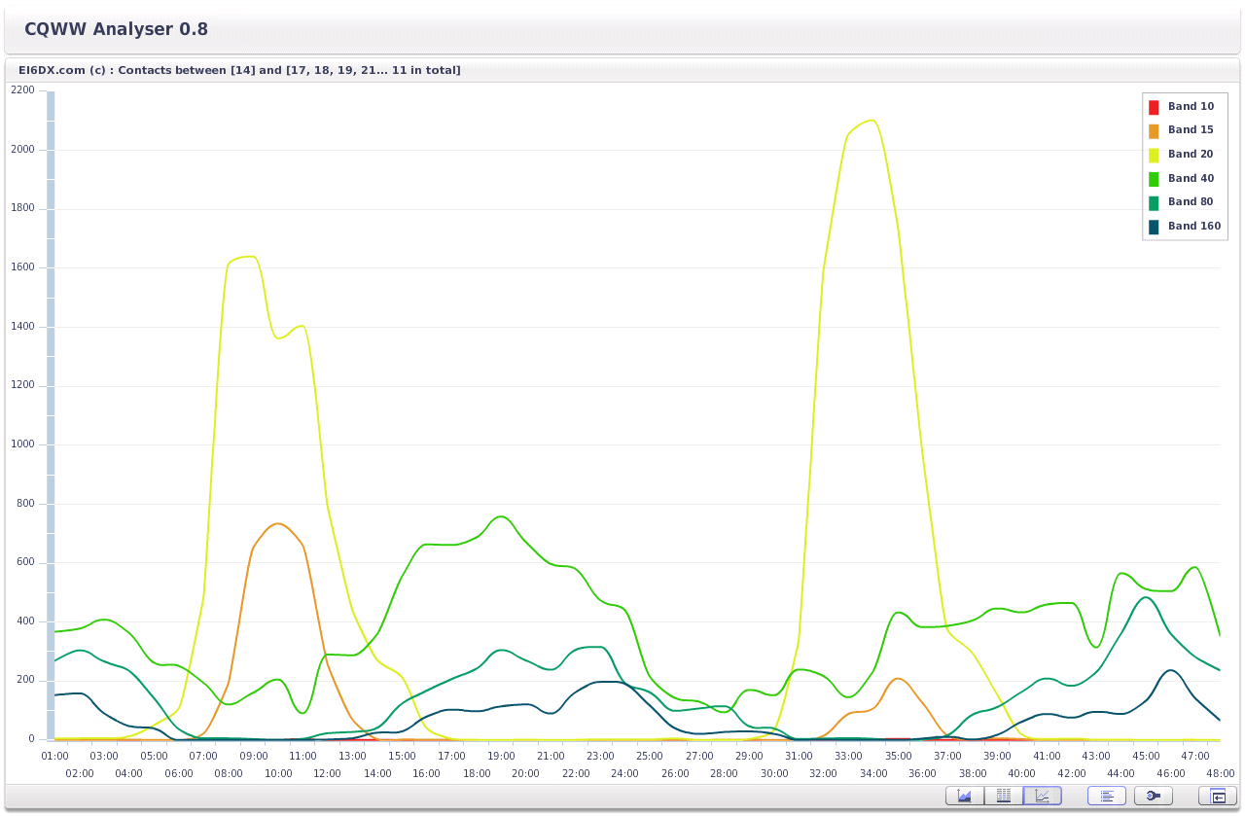Screen dimensions: 1245x816
Task: Click the EI6DX.com contacts chart title
Action: 239,70
